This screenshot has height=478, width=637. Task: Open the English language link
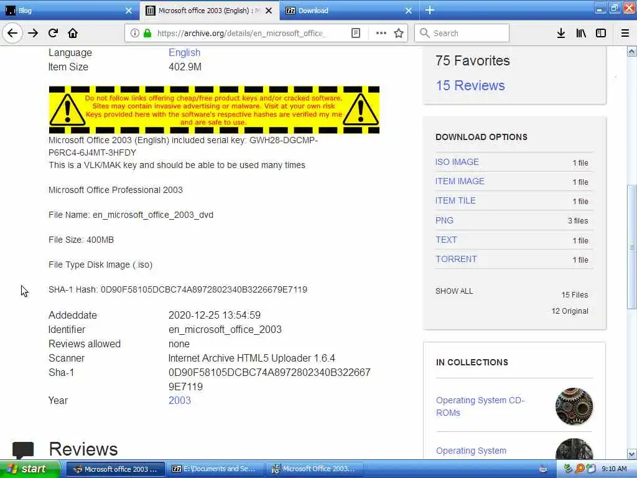coord(184,52)
